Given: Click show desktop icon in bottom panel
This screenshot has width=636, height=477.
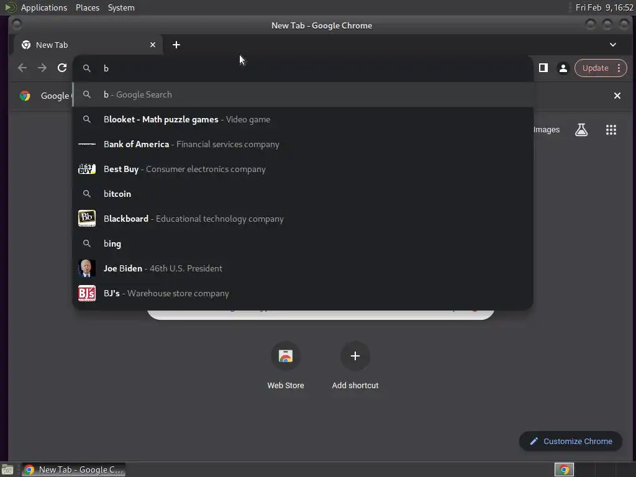Looking at the screenshot, I should (x=7, y=470).
